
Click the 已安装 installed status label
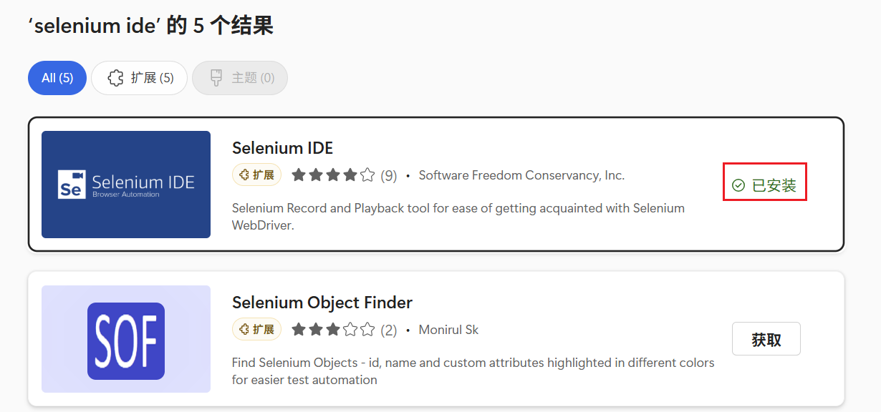click(x=774, y=186)
